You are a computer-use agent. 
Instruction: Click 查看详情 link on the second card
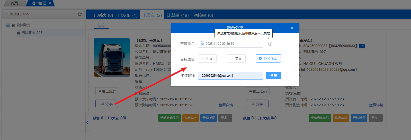376,105
